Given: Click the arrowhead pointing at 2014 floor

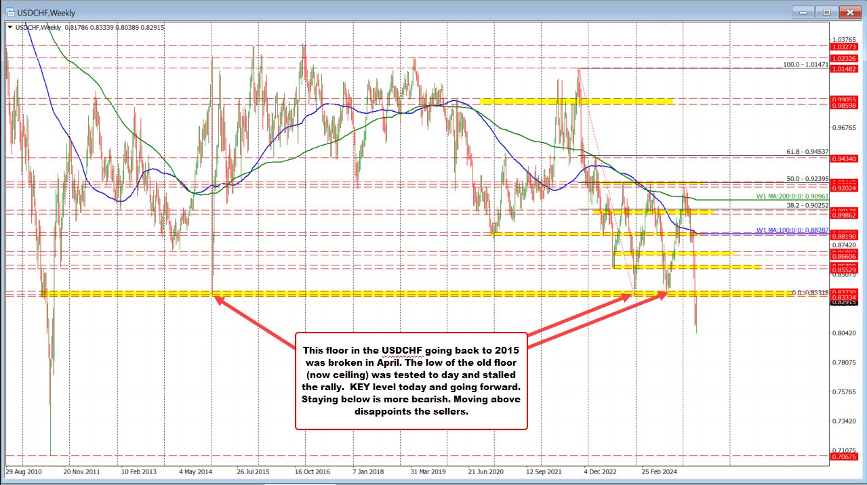Looking at the screenshot, I should point(218,299).
